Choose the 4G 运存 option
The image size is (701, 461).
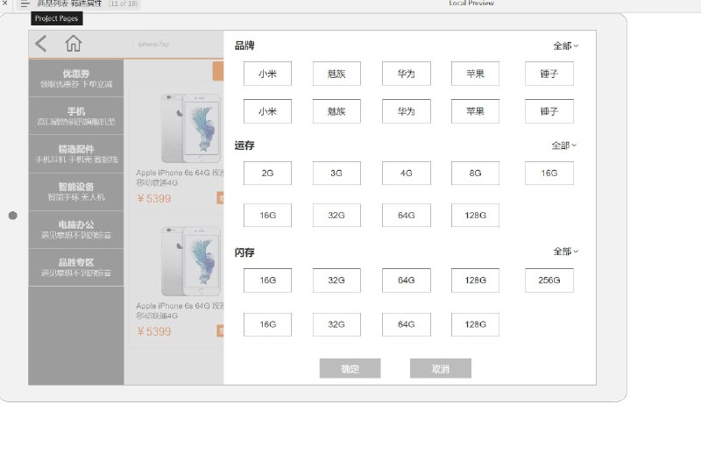(407, 173)
